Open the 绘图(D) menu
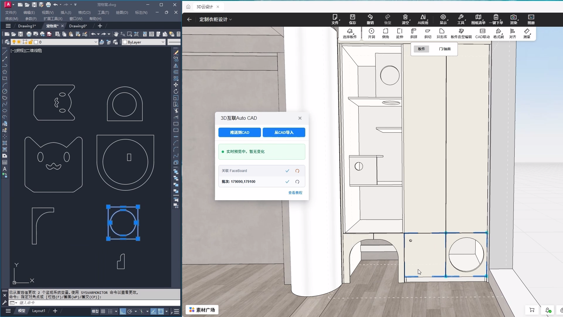 (x=122, y=13)
